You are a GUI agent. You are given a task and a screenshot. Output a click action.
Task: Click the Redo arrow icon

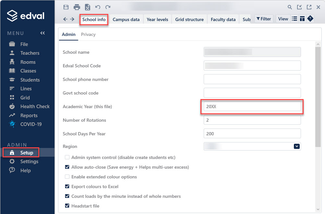(108, 7)
